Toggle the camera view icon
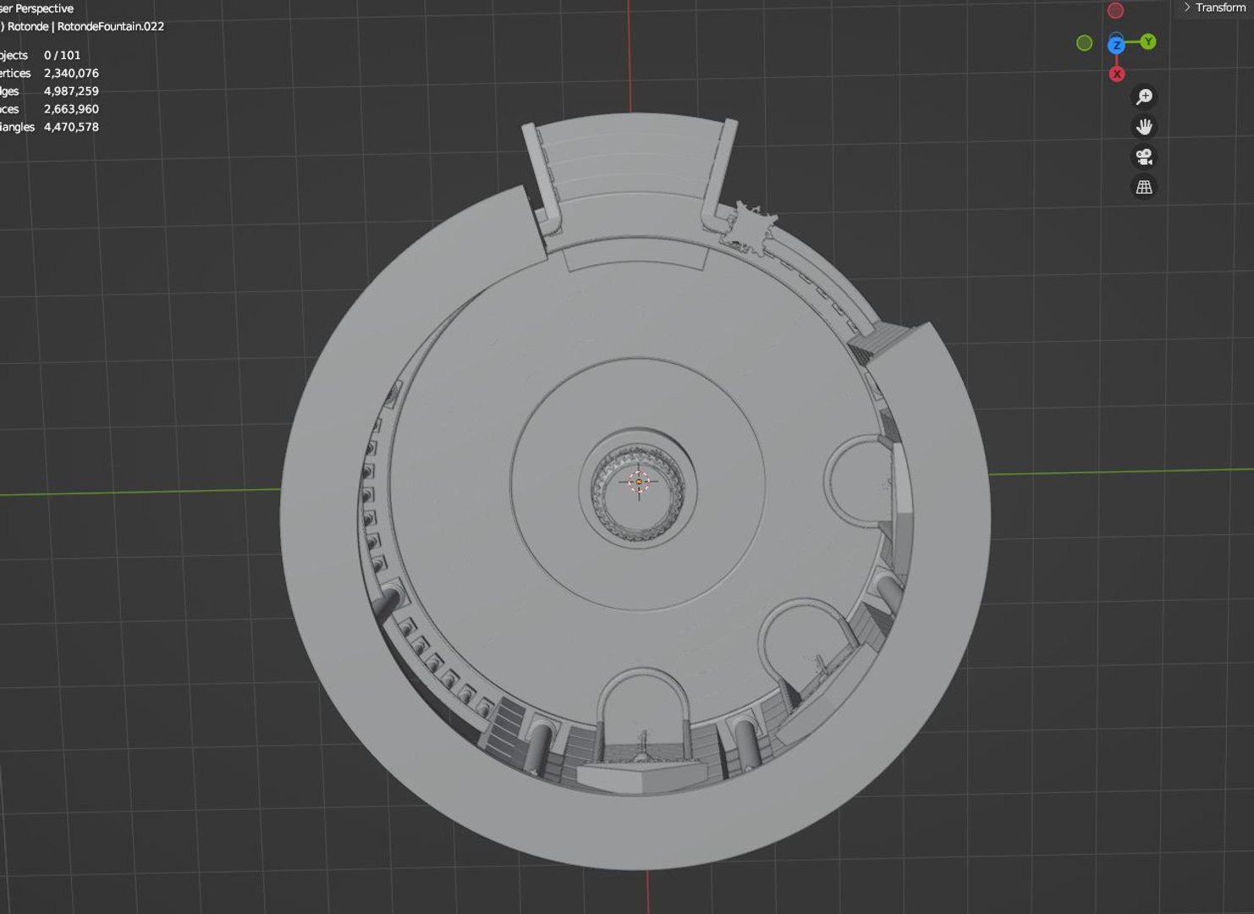 pos(1144,157)
